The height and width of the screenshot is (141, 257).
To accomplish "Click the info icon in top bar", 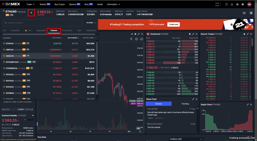I will [243, 5].
